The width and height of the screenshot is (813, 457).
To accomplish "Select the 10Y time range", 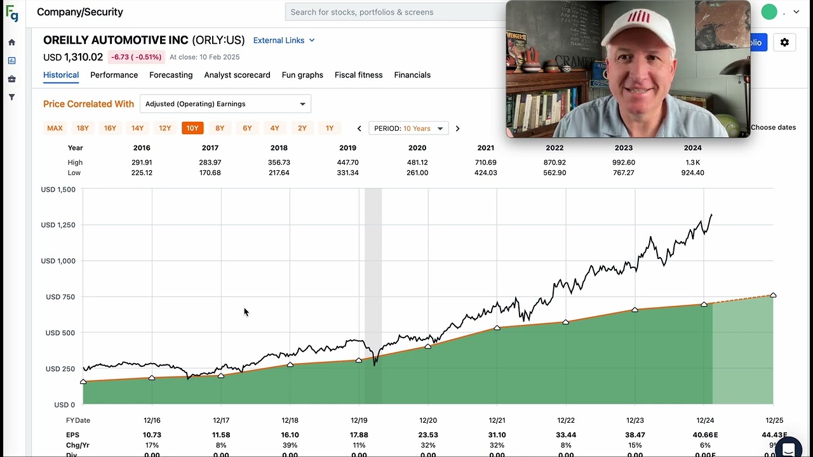I will coord(192,128).
